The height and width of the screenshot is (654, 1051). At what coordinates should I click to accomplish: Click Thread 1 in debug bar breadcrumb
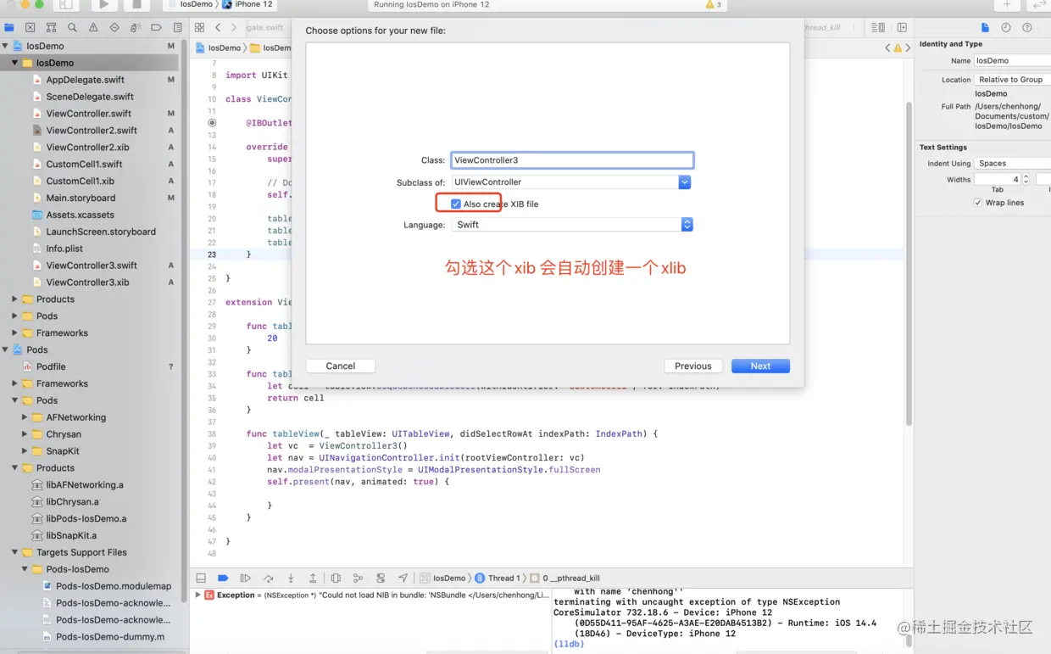pyautogui.click(x=498, y=578)
